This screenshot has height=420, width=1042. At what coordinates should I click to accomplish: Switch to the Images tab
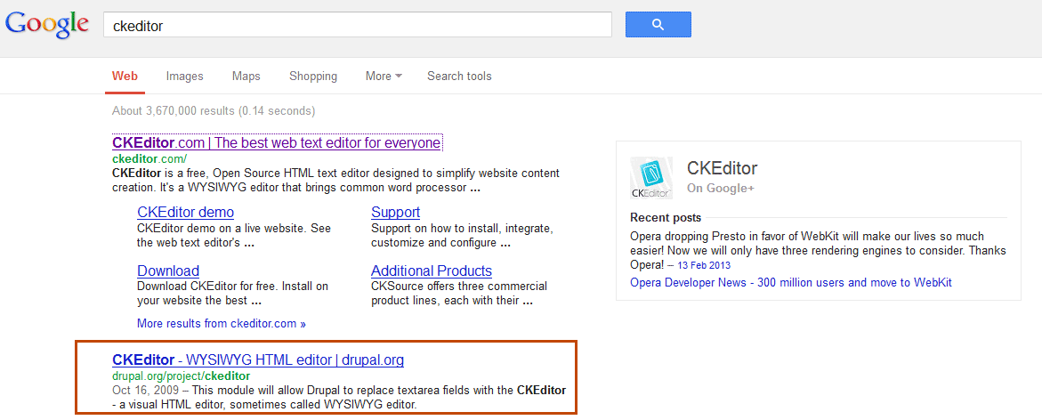(x=185, y=76)
